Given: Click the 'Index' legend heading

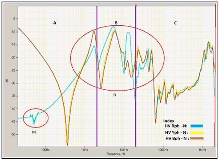Looking at the screenshot, I should [x=169, y=121].
